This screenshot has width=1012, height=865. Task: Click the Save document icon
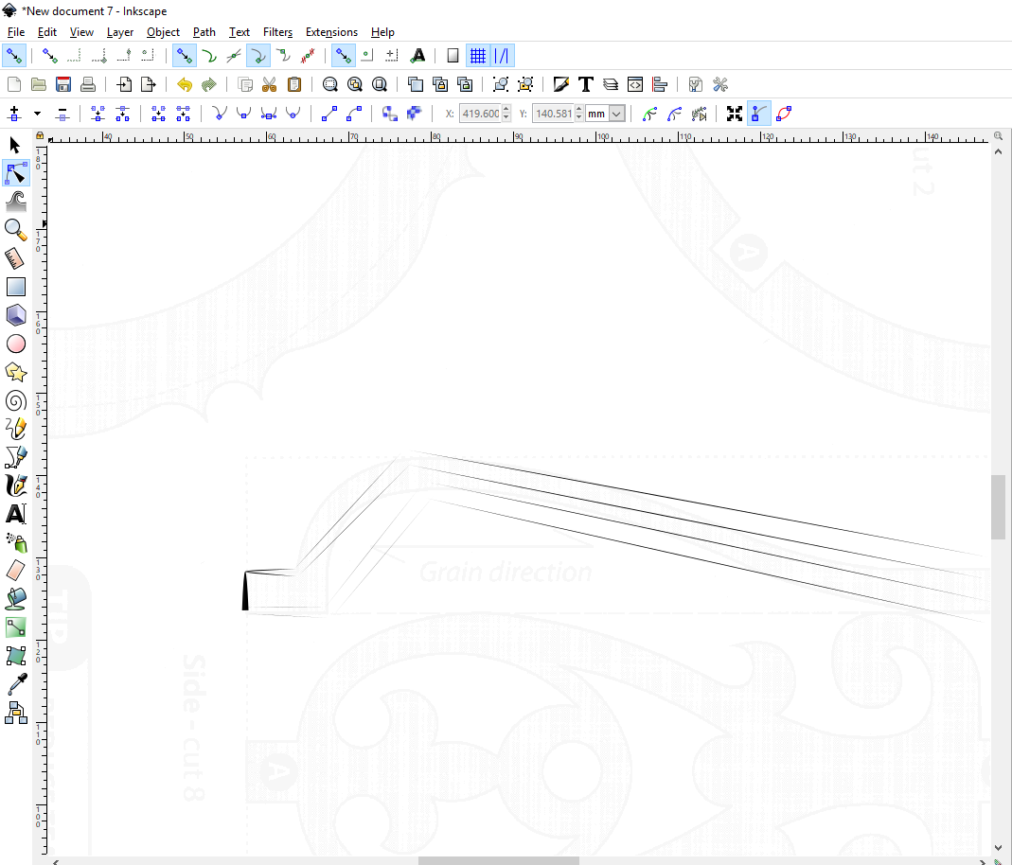click(63, 84)
